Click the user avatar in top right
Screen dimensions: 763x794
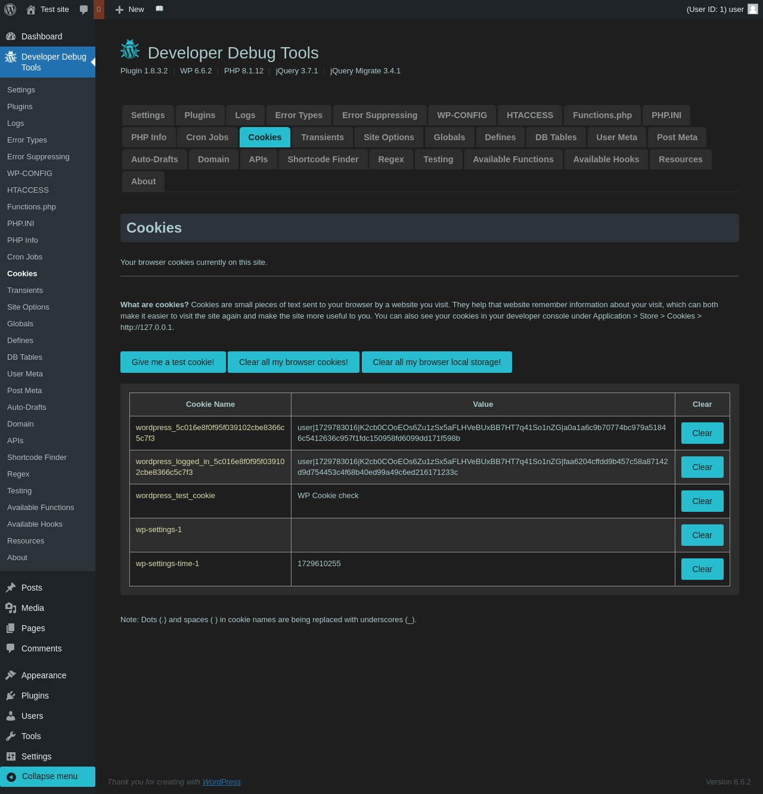753,9
